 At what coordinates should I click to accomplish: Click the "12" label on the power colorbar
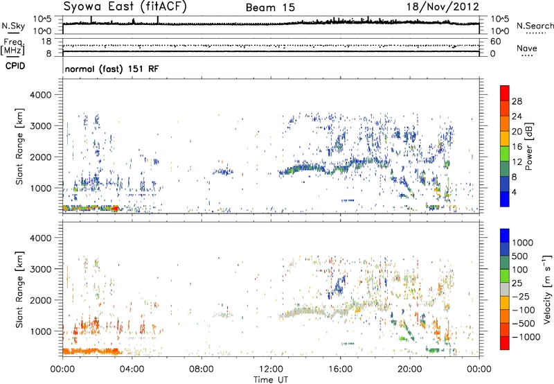click(x=517, y=162)
